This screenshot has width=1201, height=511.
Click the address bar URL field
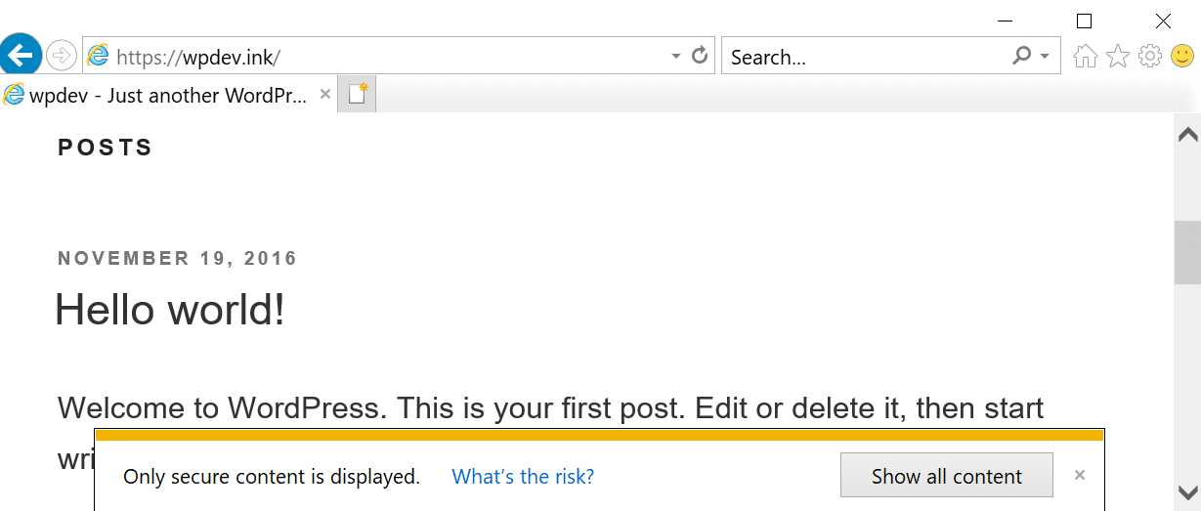click(x=391, y=57)
